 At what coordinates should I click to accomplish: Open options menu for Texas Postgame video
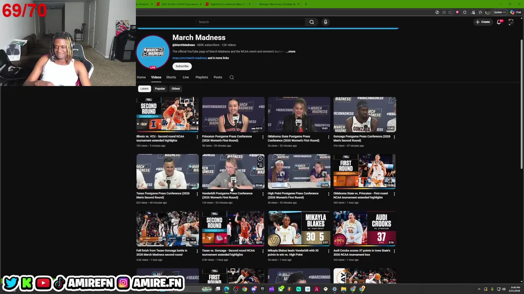(x=197, y=194)
